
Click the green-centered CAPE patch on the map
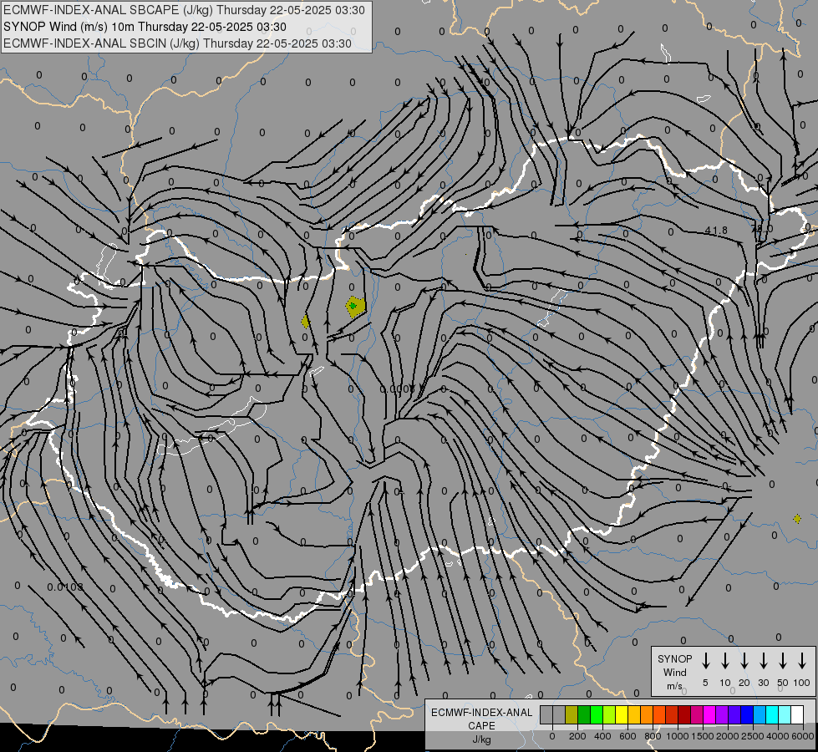(355, 307)
